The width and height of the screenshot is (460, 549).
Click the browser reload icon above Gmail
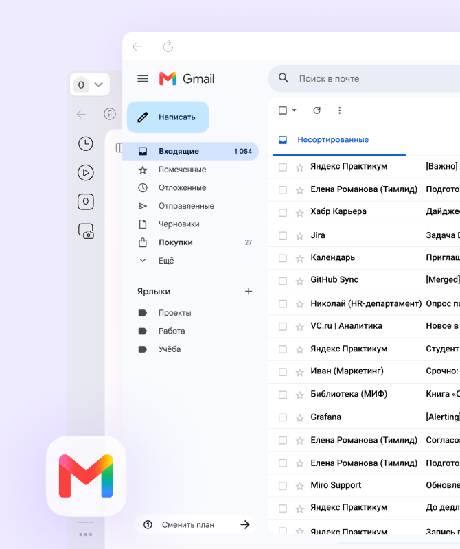tap(168, 46)
